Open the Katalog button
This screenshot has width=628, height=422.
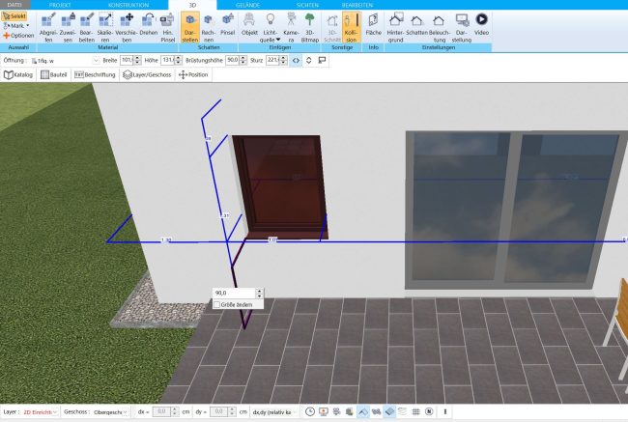pos(18,75)
